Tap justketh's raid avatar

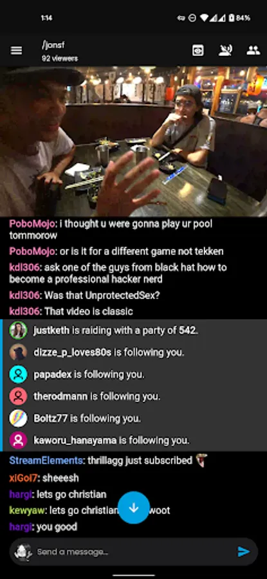[18, 330]
